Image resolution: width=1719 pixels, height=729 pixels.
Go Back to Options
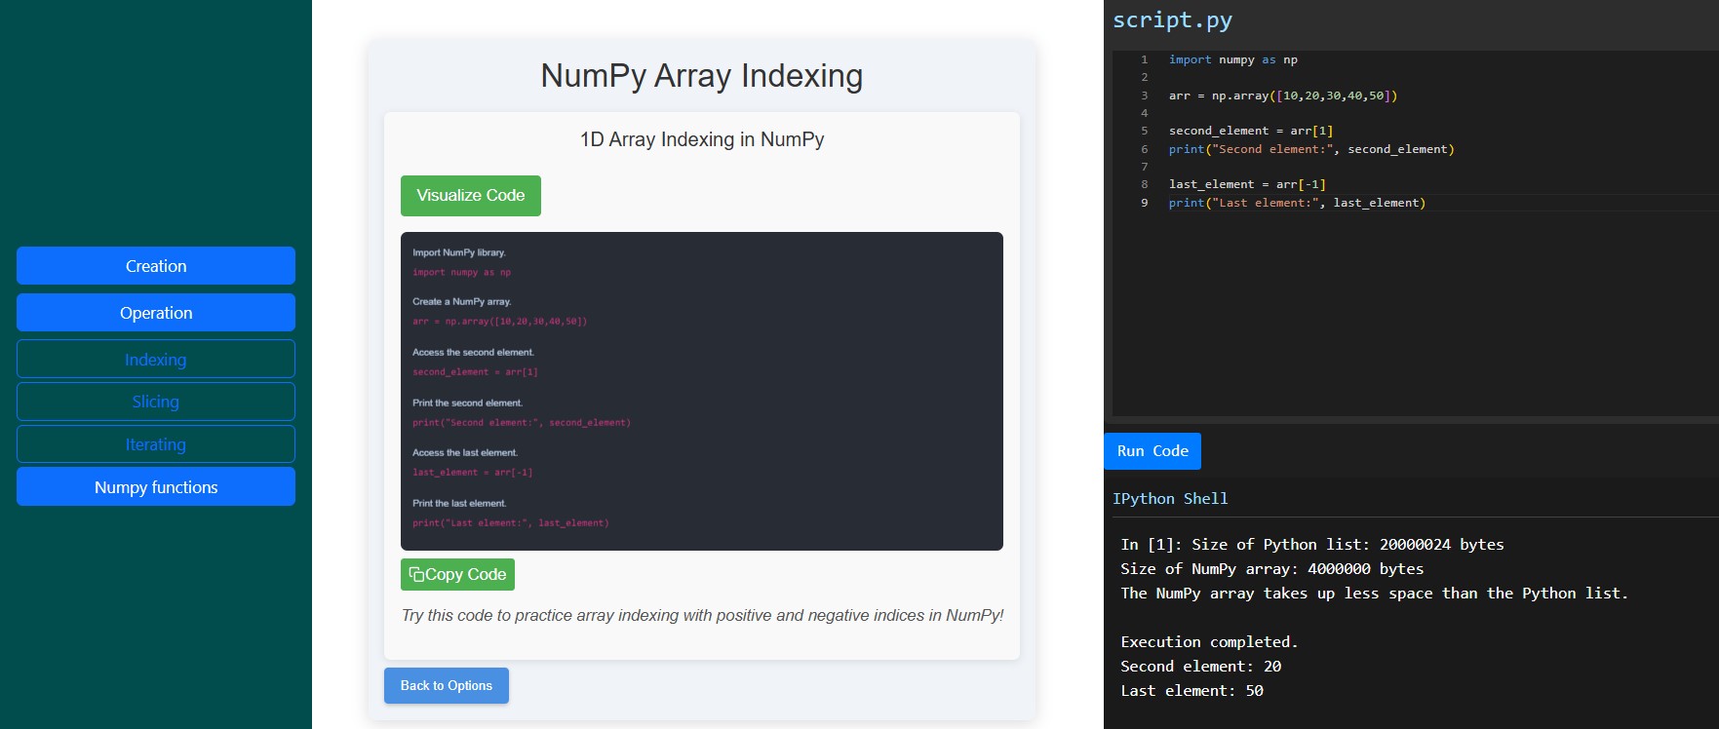point(447,686)
